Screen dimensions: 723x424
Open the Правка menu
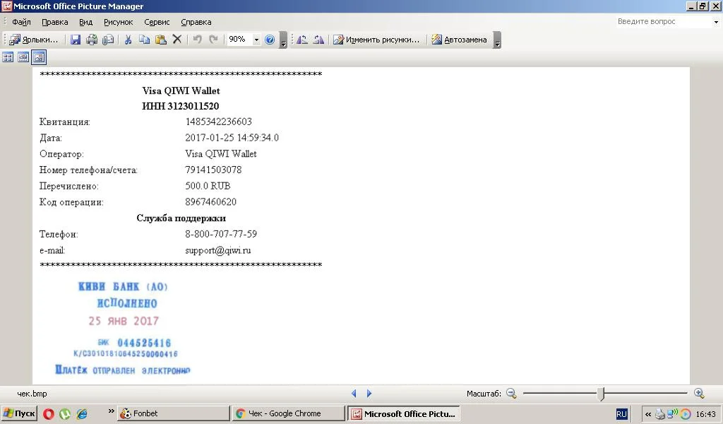point(55,22)
